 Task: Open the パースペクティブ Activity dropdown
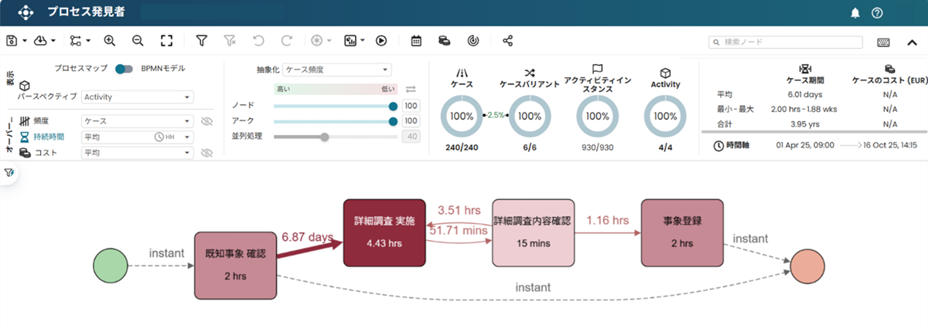coord(138,97)
